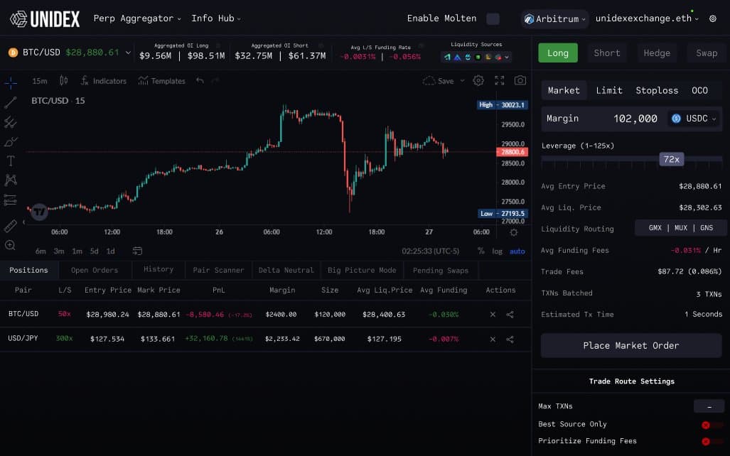This screenshot has width=730, height=456.
Task: Share the BTC/USD position
Action: coord(510,315)
